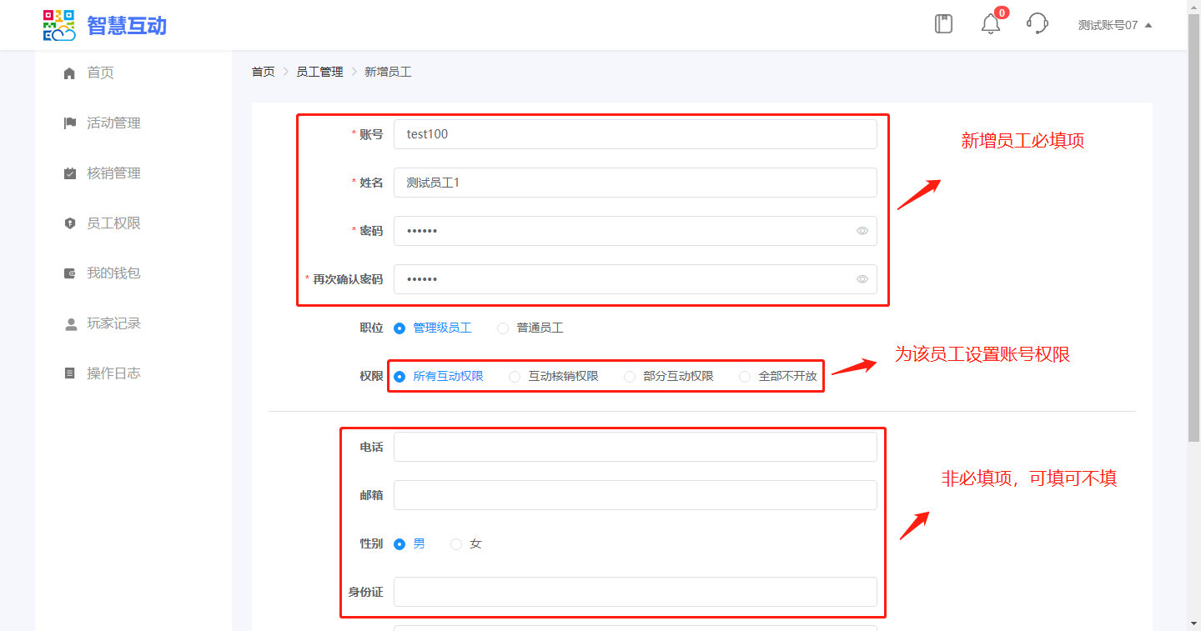Click the page vertical scrollbar
The image size is (1201, 631).
pyautogui.click(x=1193, y=225)
